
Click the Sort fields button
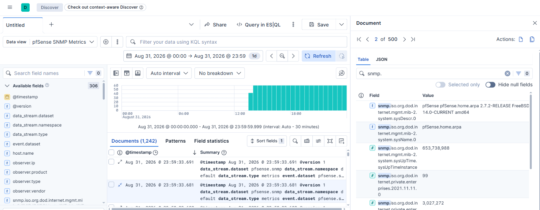point(267,141)
